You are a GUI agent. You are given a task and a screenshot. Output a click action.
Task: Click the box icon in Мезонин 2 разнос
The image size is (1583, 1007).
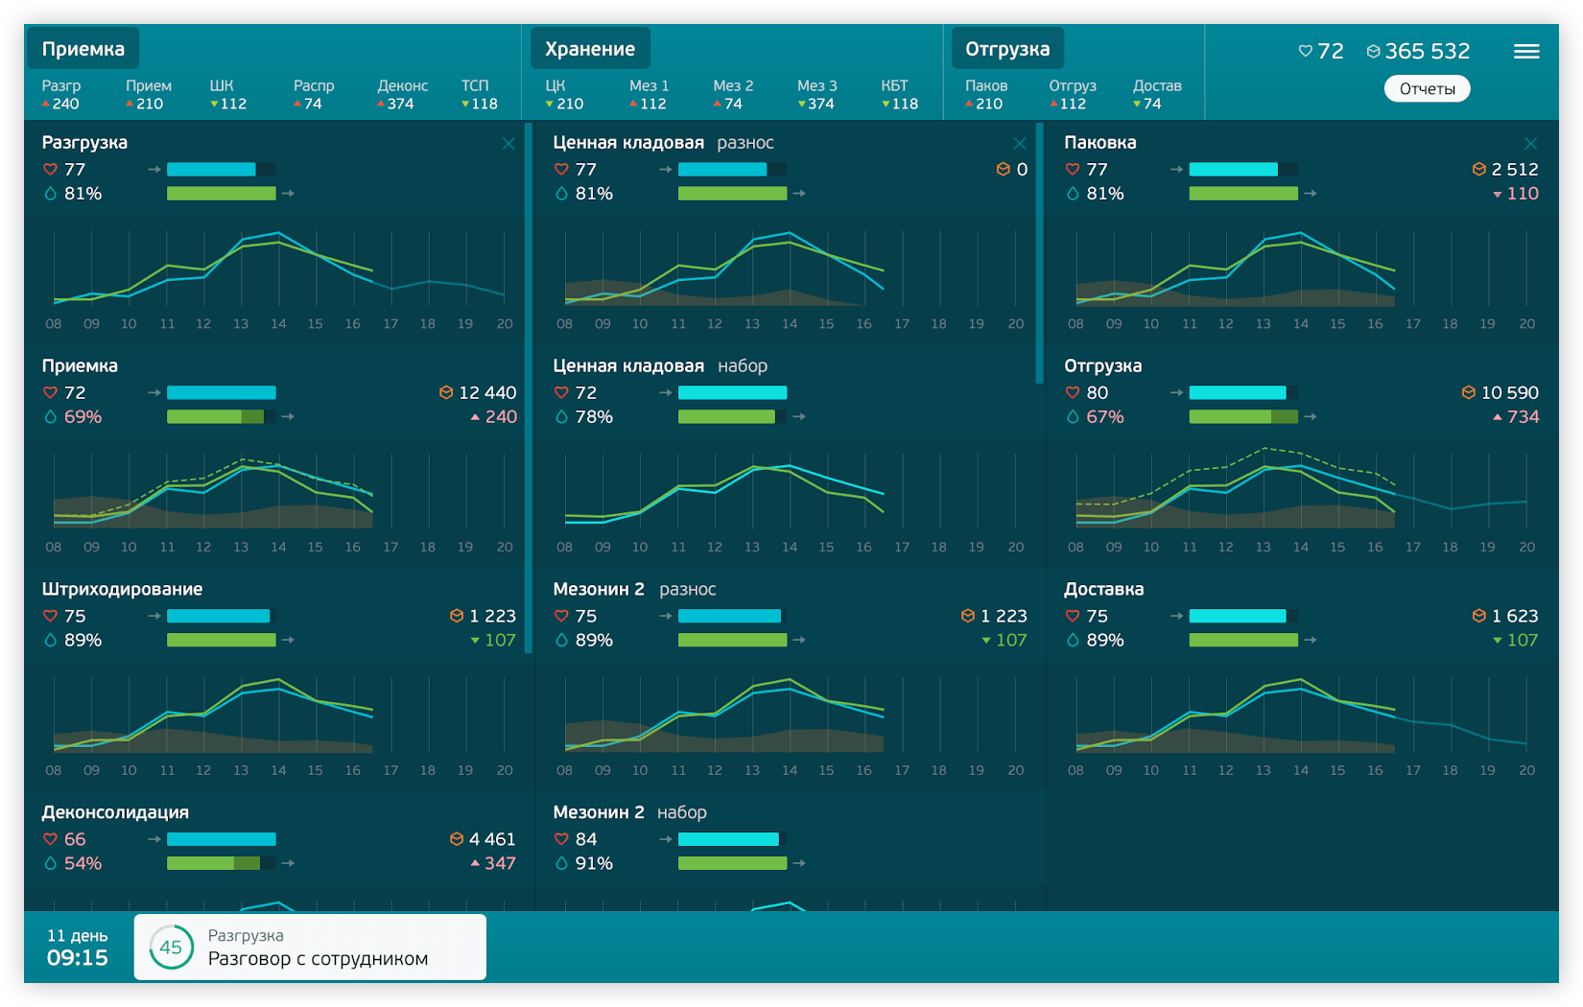click(968, 616)
